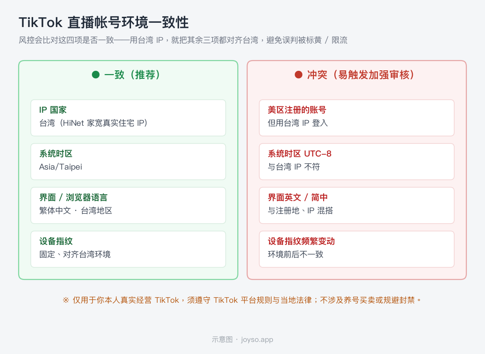Click the '界面 / 浏览器语言' card title
The height and width of the screenshot is (354, 485).
[x=73, y=197]
